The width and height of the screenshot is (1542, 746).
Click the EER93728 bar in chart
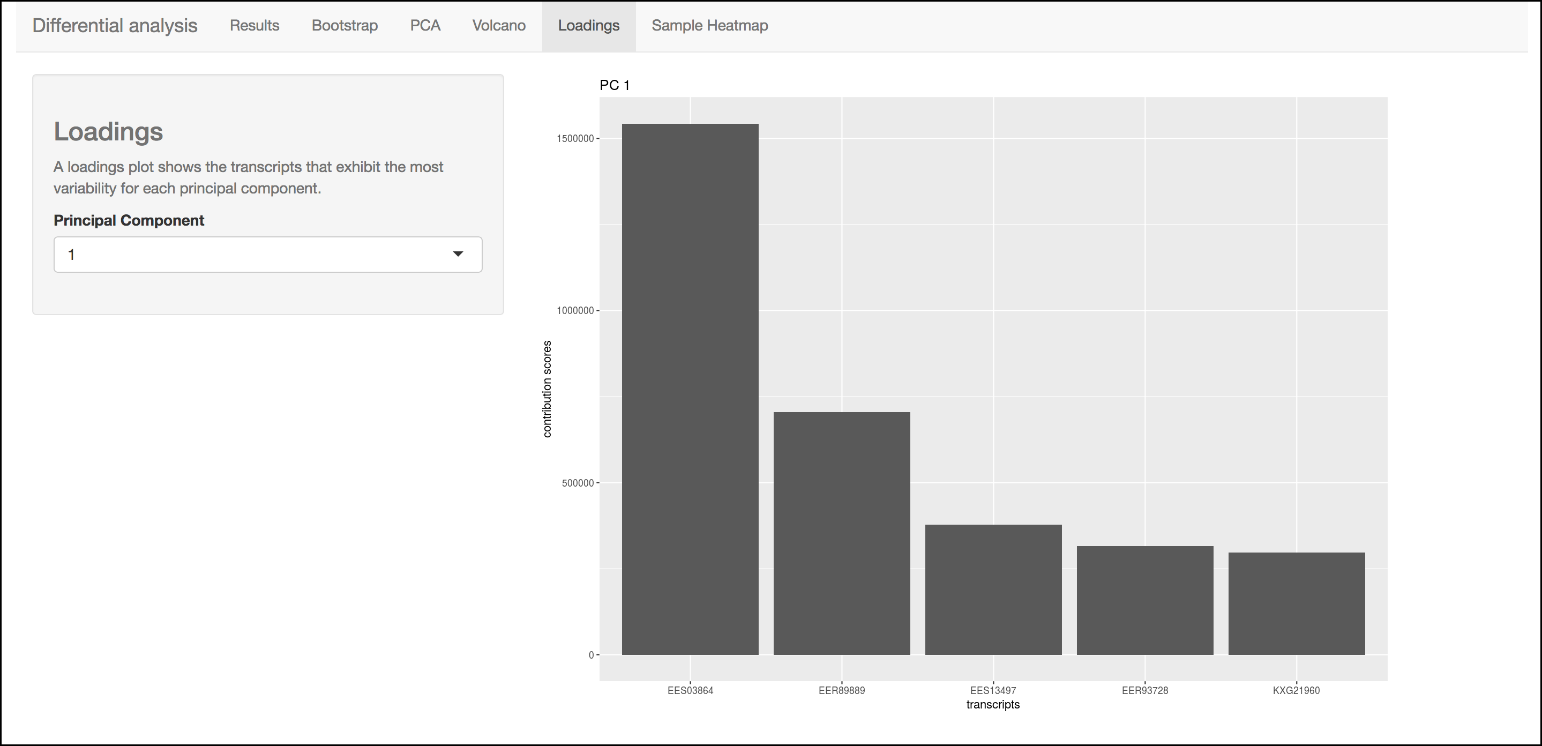click(x=1145, y=601)
